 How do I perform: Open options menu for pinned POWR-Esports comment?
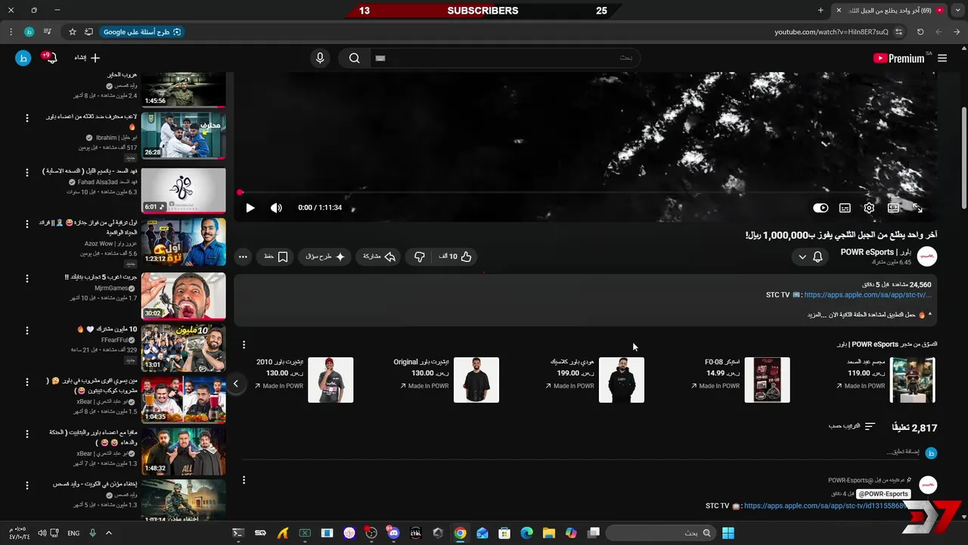(244, 480)
